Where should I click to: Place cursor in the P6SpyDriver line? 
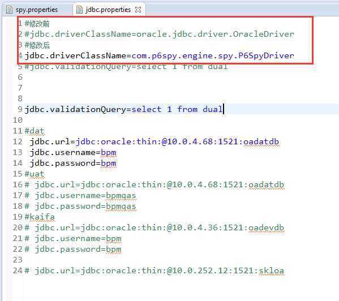[160, 56]
